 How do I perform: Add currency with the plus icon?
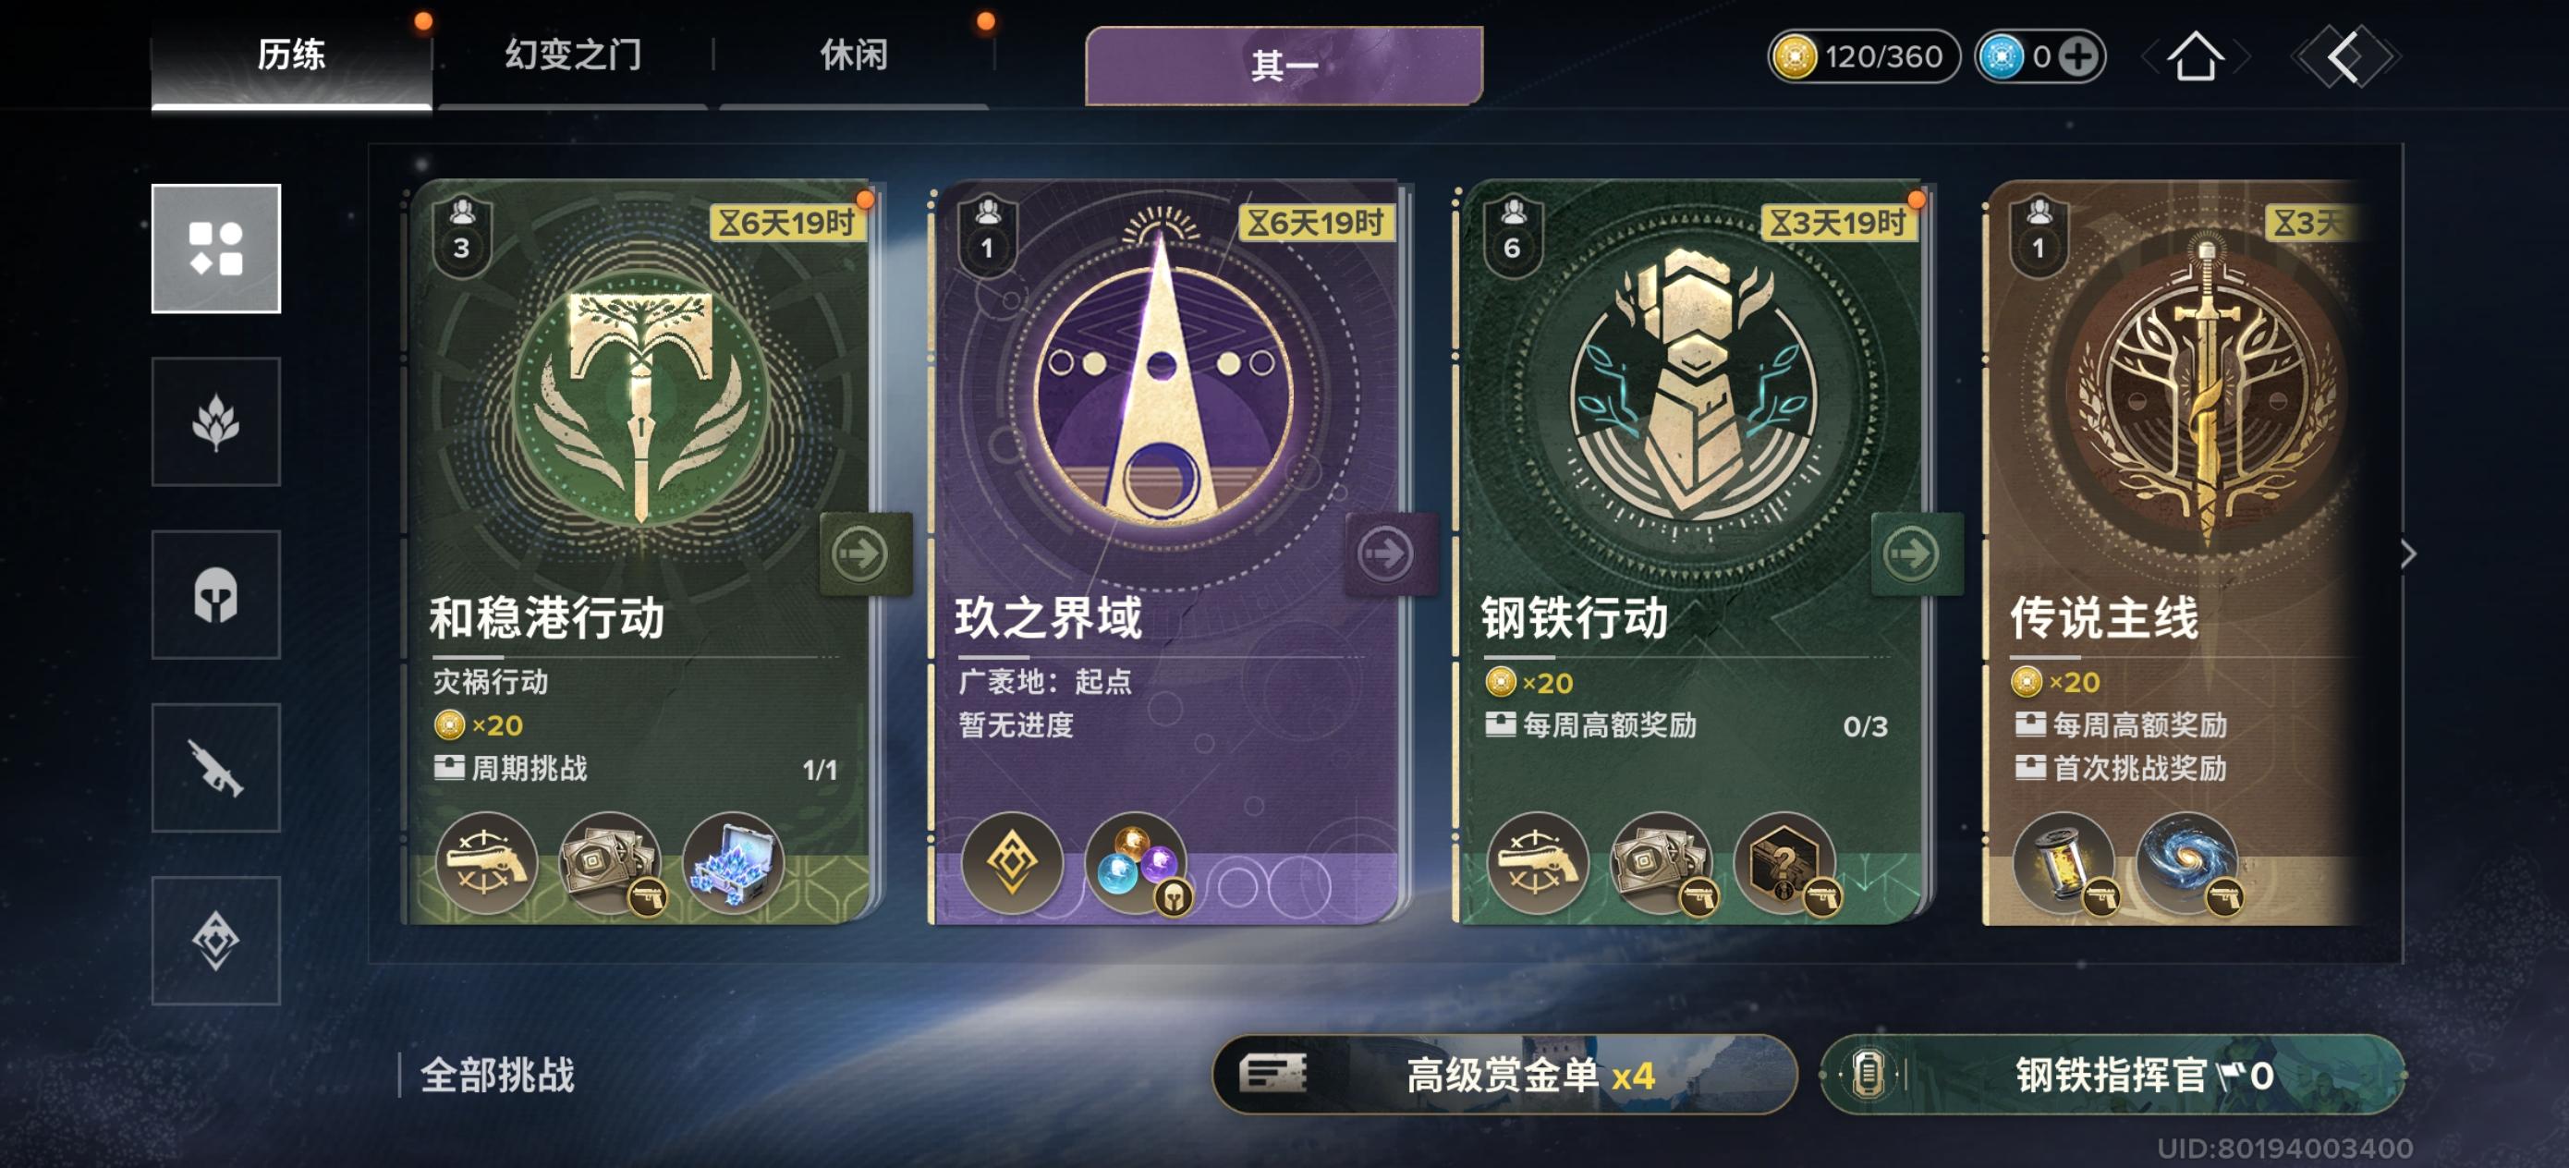click(2079, 57)
